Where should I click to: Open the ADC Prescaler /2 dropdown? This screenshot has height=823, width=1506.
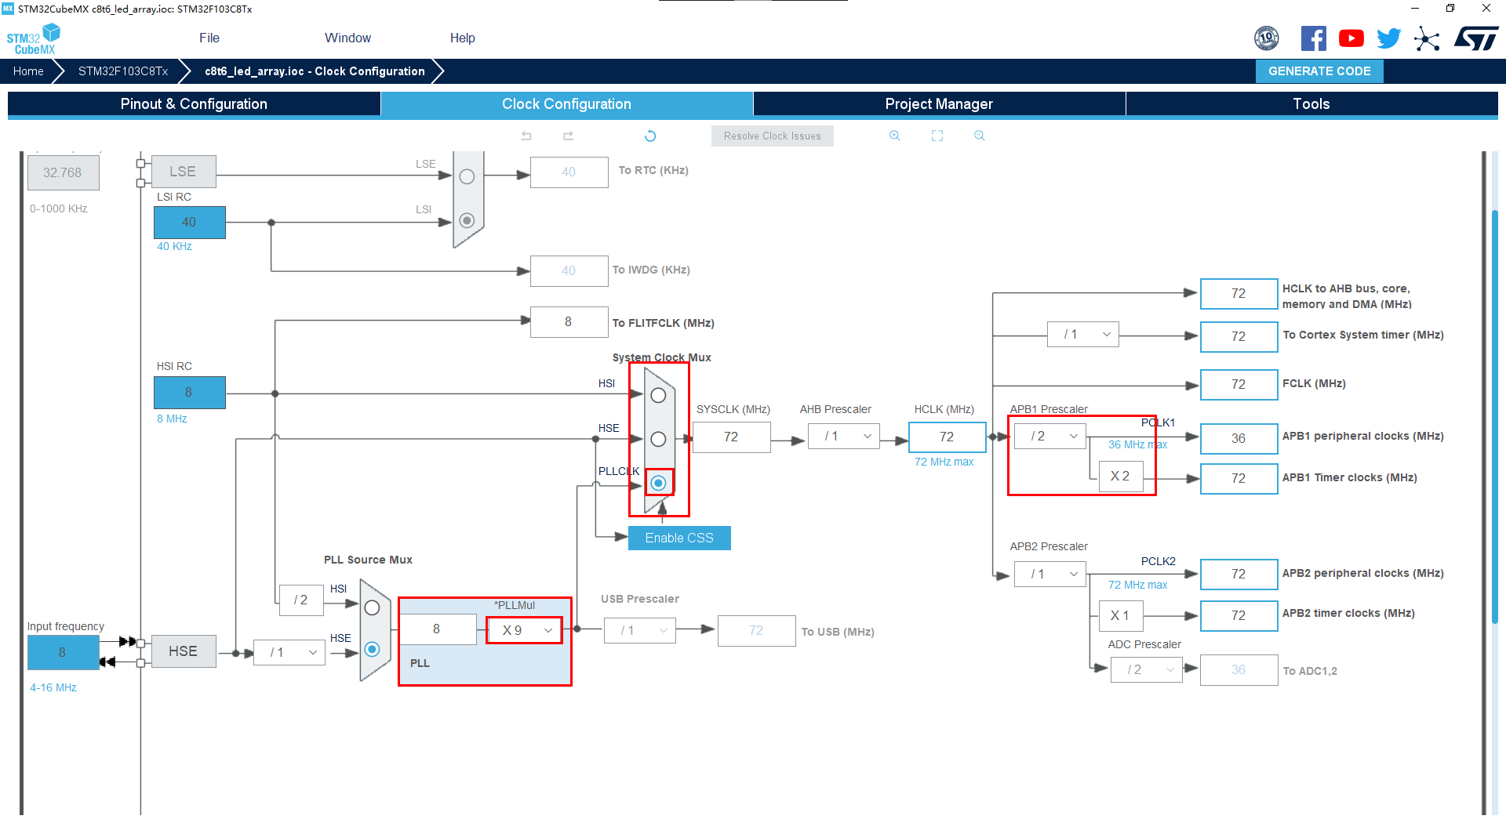click(x=1147, y=669)
